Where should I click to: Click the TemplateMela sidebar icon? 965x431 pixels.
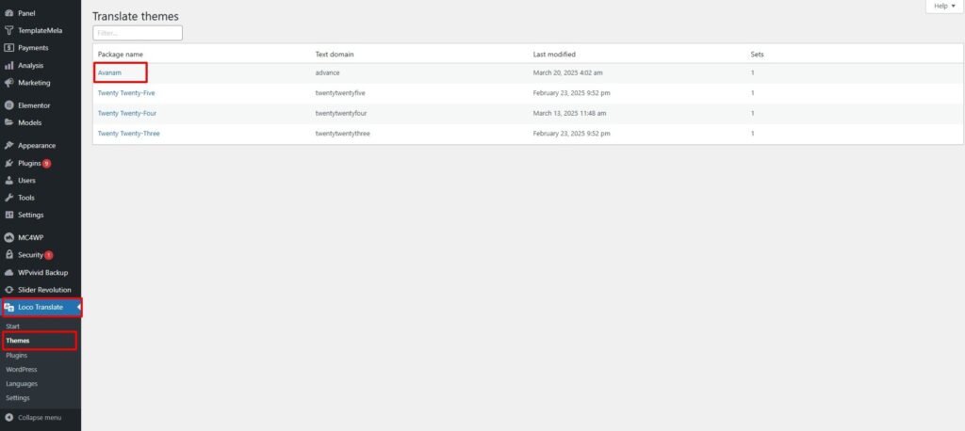[8, 30]
